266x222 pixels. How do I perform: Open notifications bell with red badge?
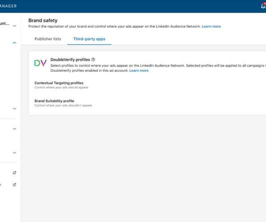(x=263, y=6)
